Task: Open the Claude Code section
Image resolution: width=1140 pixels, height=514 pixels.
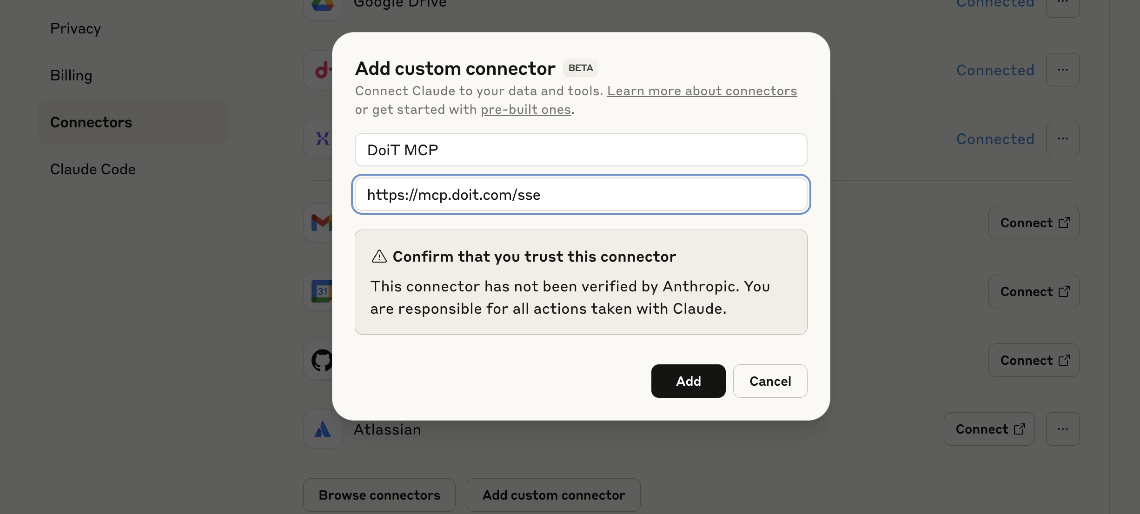Action: click(92, 169)
